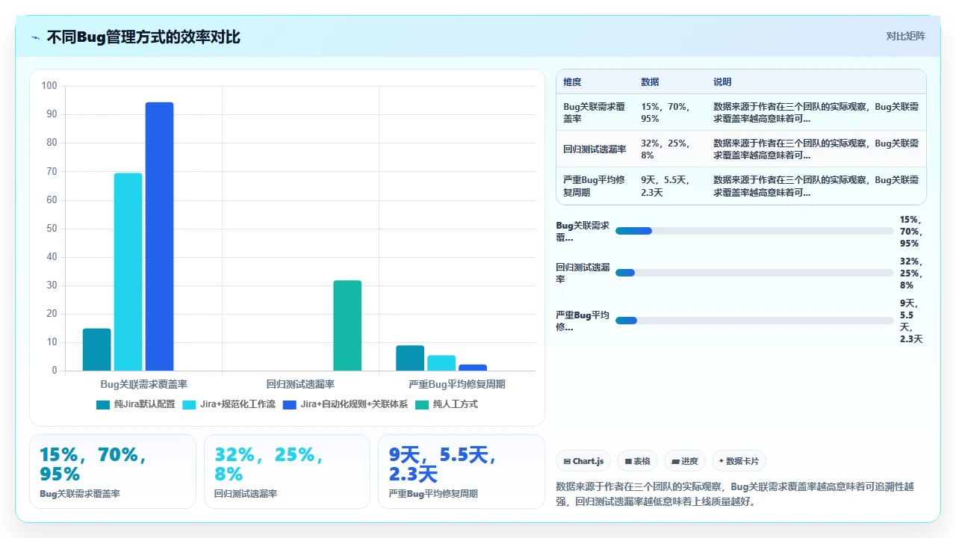This screenshot has width=956, height=538.
Task: Click the 32%，25%，8% data card
Action: coord(287,471)
